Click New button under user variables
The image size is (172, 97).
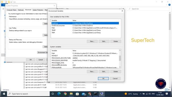92,41
